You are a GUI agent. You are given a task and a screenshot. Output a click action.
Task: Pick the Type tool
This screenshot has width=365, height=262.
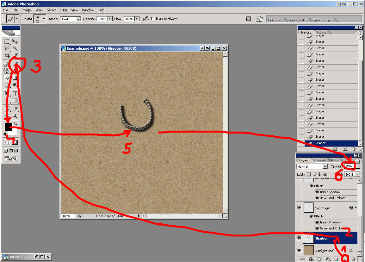pos(15,93)
